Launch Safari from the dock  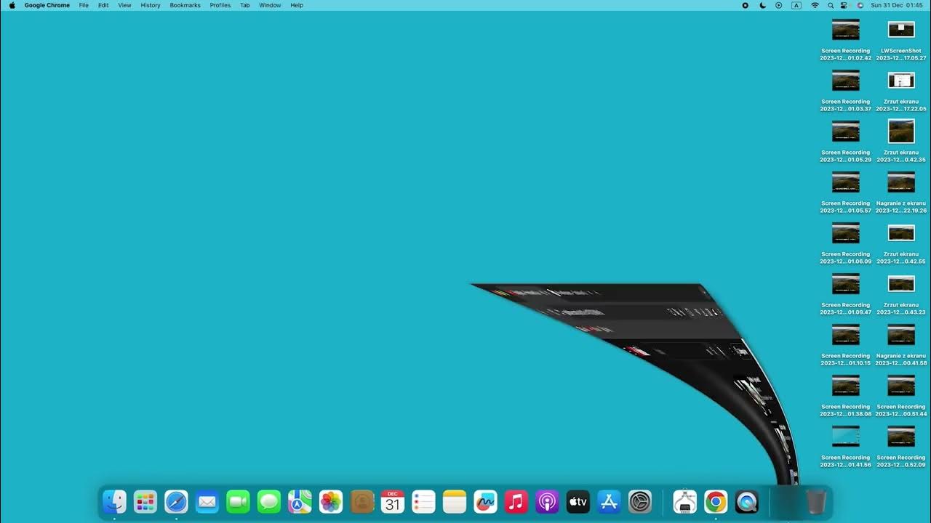(x=176, y=502)
